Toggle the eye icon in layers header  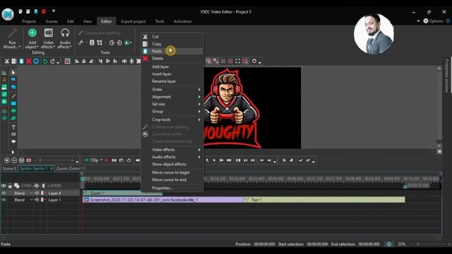[x=4, y=186]
